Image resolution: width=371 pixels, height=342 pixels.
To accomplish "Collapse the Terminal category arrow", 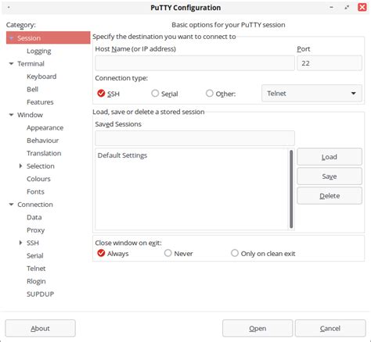I will (x=11, y=63).
